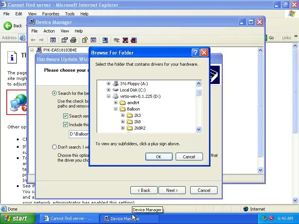299x224 pixels.
Task: Collapse the PYK-EA518183B4E root node
Action: click(x=32, y=50)
